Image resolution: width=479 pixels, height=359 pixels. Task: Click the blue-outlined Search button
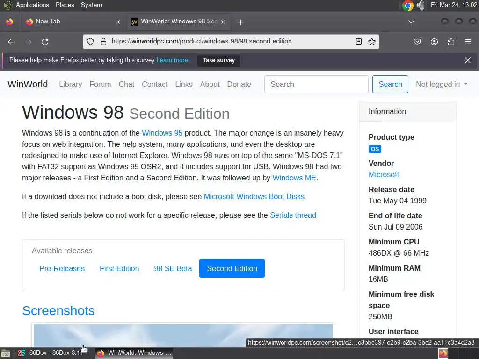390,84
